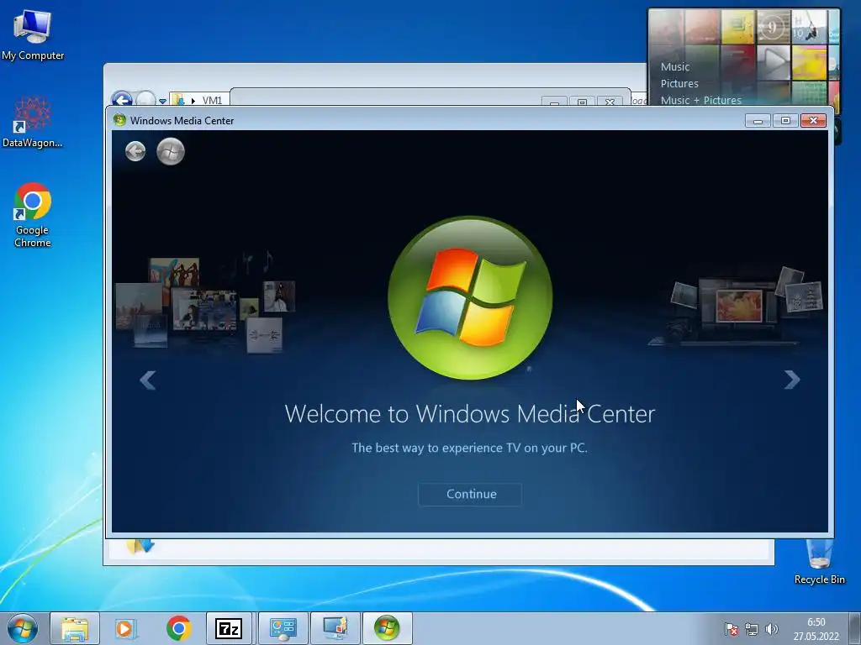Click the Continue button in Media Center
The height and width of the screenshot is (645, 861).
point(470,494)
